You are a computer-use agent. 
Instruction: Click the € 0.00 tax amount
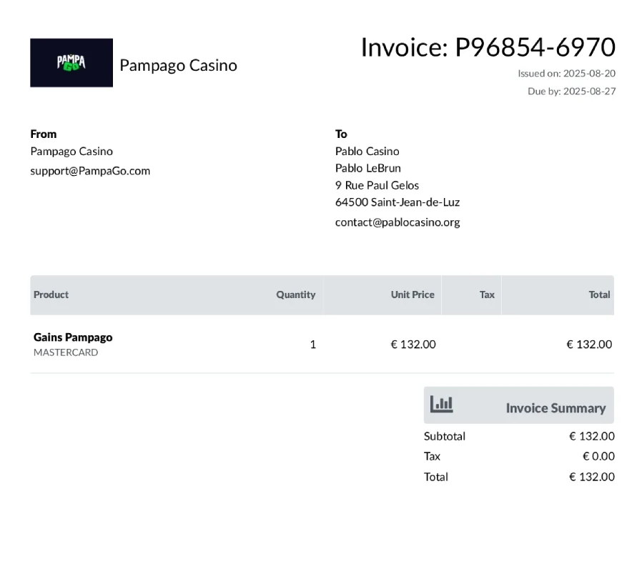[598, 456]
